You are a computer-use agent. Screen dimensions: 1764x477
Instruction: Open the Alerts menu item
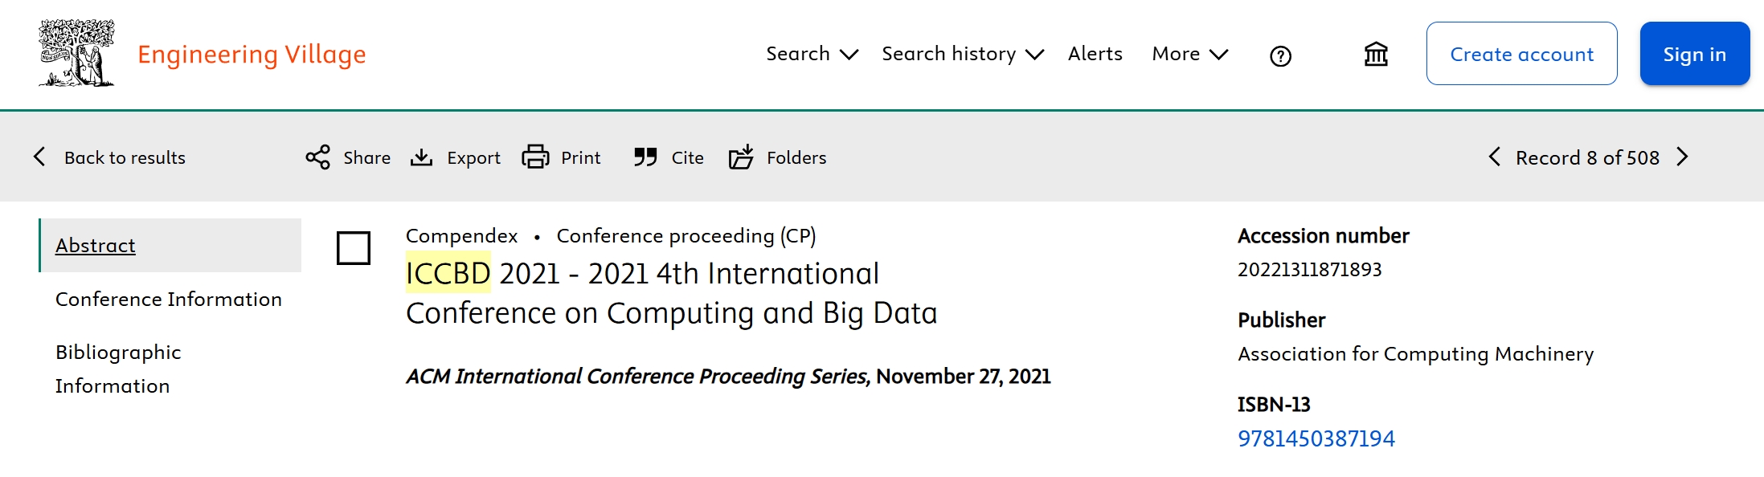tap(1095, 54)
